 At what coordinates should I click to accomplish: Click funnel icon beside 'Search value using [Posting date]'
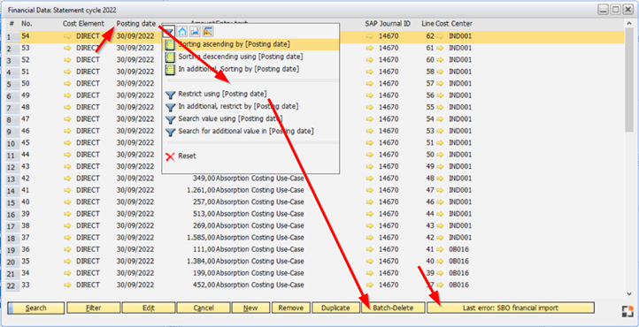170,119
